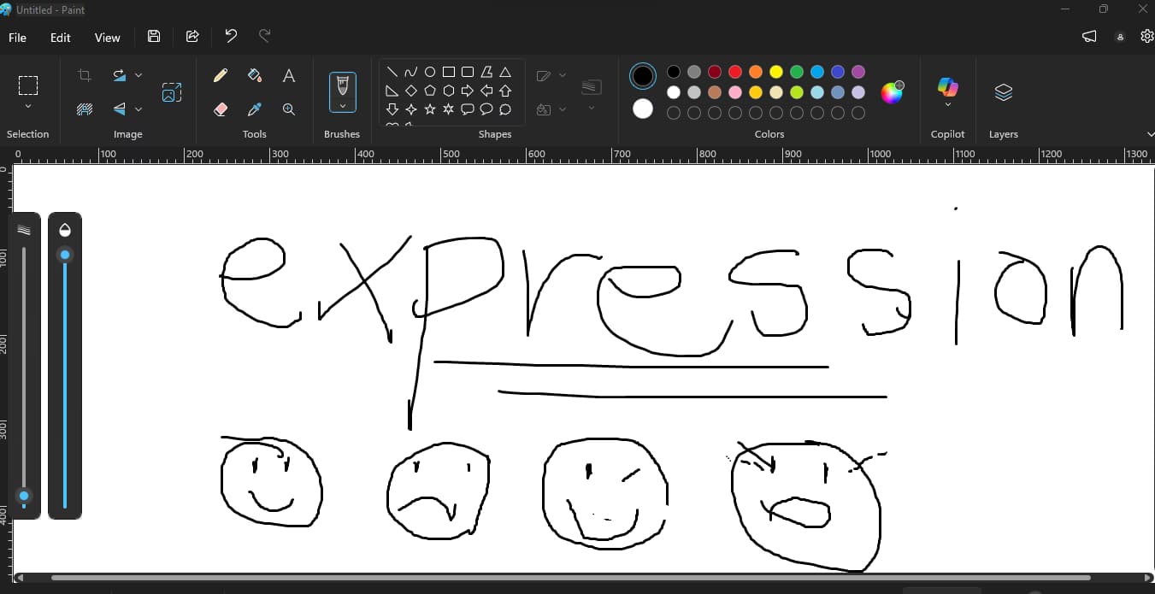Viewport: 1155px width, 594px height.
Task: Expand the Selection tool dropdown
Action: pos(28,107)
